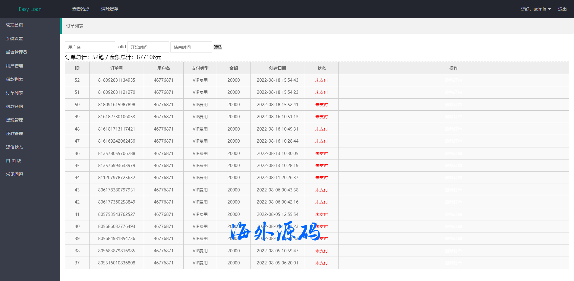Open 借款合同 sidebar menu
The image size is (574, 281).
click(x=14, y=106)
